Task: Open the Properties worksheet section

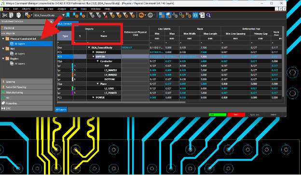Action: [27, 103]
